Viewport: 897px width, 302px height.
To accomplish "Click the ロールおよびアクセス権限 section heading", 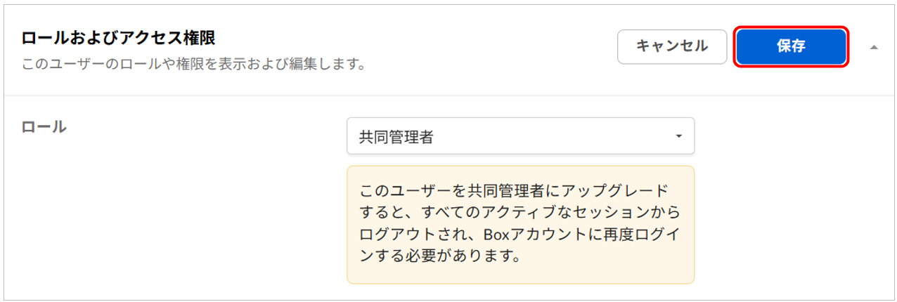I will pos(118,38).
